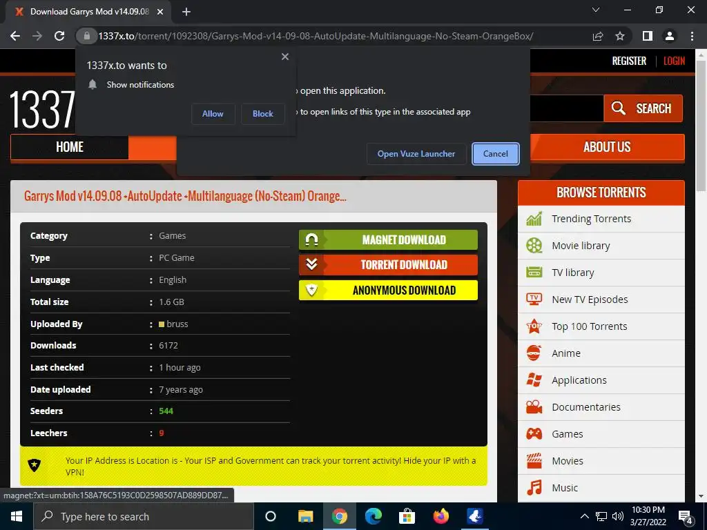Click the VPN warning yellow banner text
The height and width of the screenshot is (530, 707).
point(271,467)
